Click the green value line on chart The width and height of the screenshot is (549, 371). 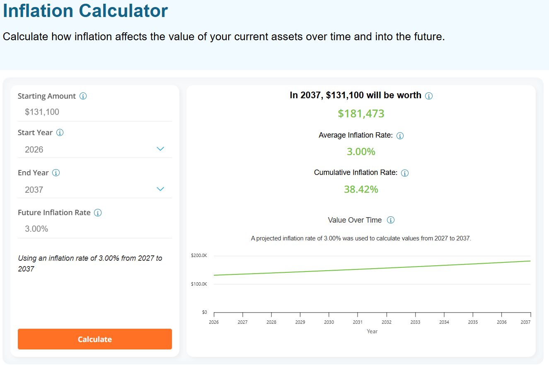(372, 269)
